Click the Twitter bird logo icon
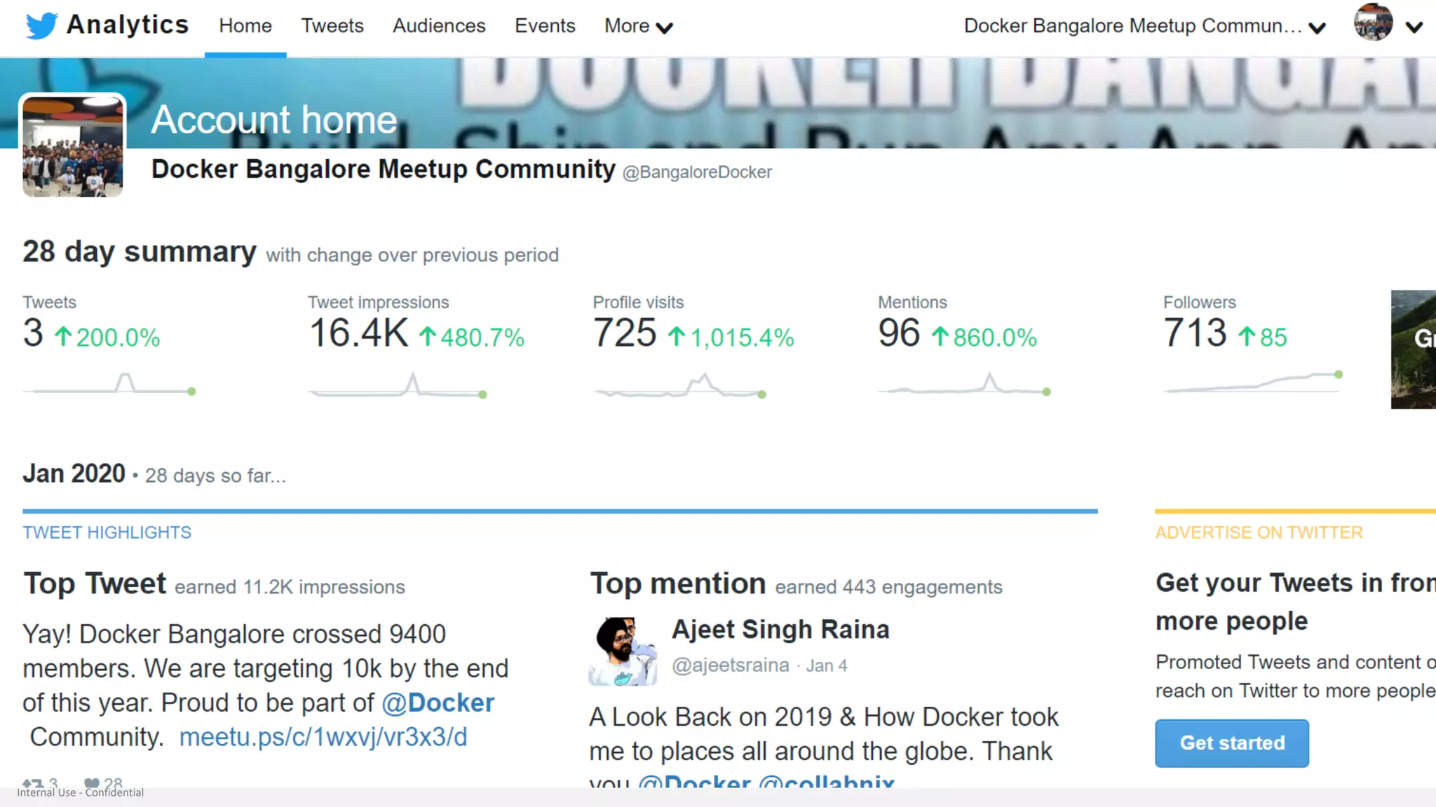Viewport: 1436px width, 807px height. click(x=41, y=26)
